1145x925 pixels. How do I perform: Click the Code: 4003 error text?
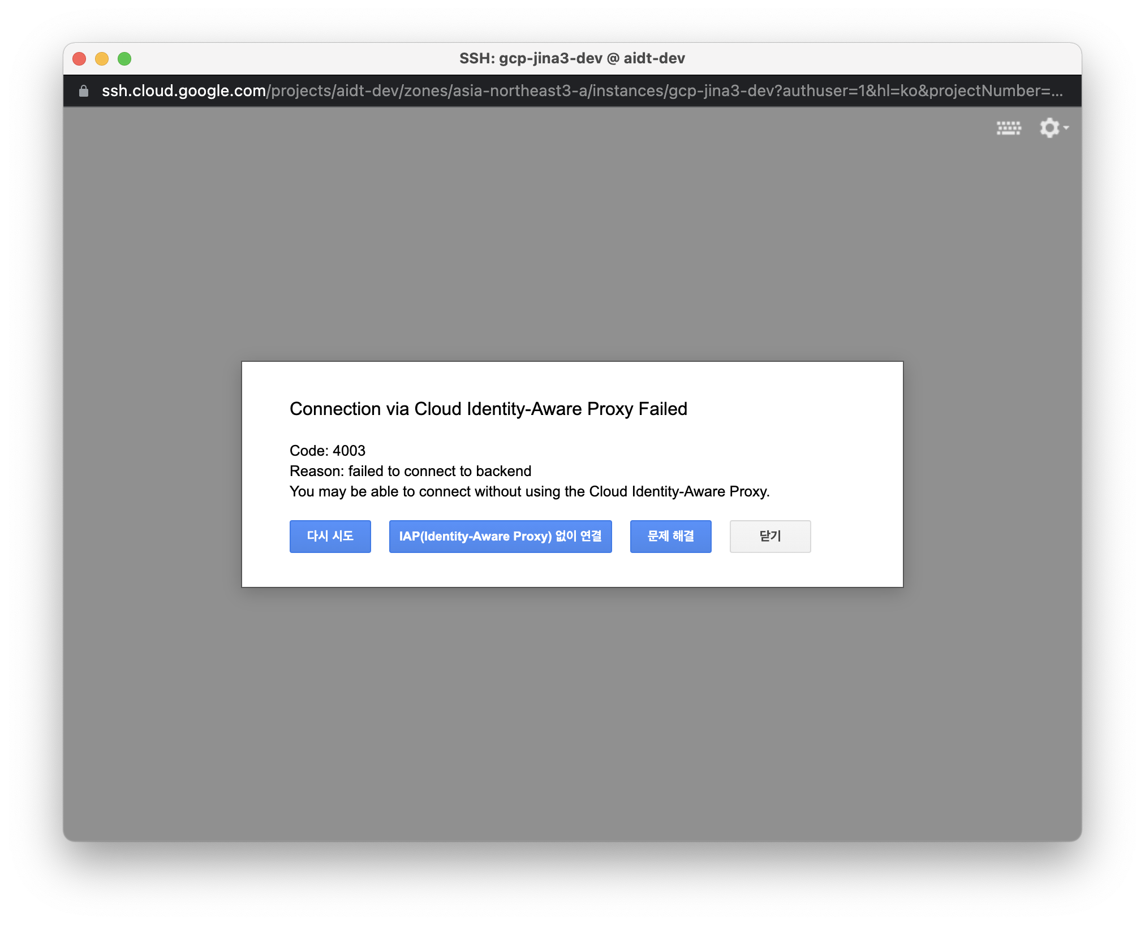pos(327,451)
